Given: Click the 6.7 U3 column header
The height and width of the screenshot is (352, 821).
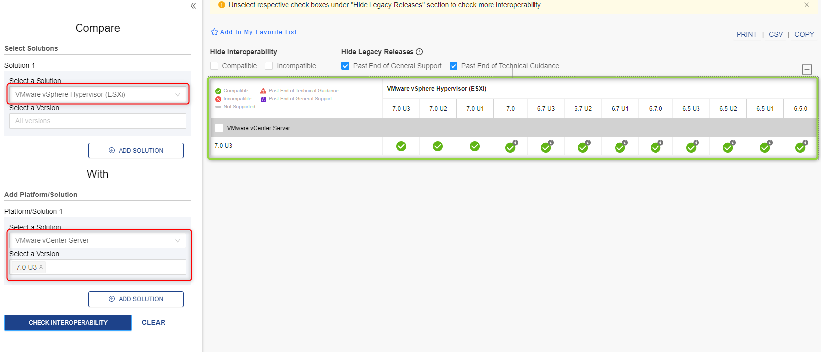Looking at the screenshot, I should pyautogui.click(x=546, y=109).
